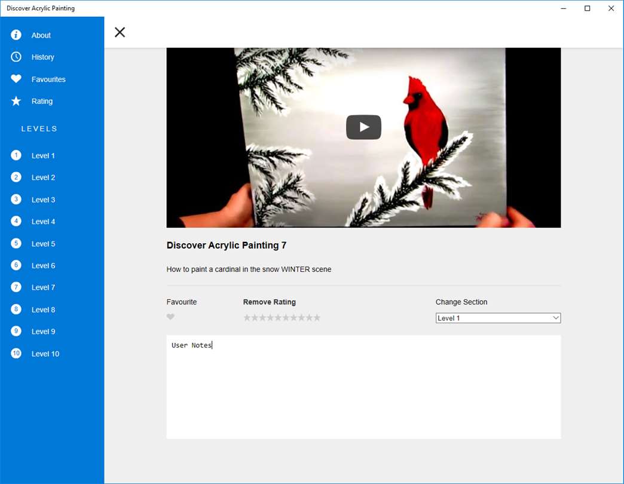Open the Rating menu label
Image resolution: width=624 pixels, height=484 pixels.
[x=42, y=102]
